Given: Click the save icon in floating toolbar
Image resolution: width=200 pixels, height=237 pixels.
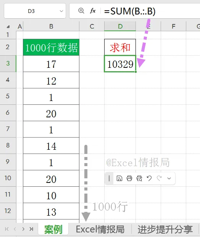Looking at the screenshot, I should click(x=119, y=178).
